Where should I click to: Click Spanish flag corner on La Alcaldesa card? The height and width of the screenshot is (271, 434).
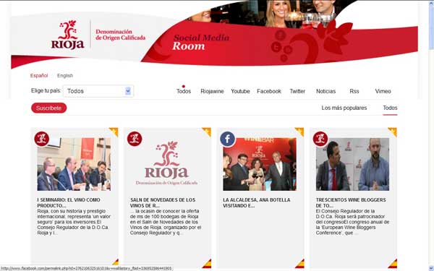pyautogui.click(x=300, y=264)
